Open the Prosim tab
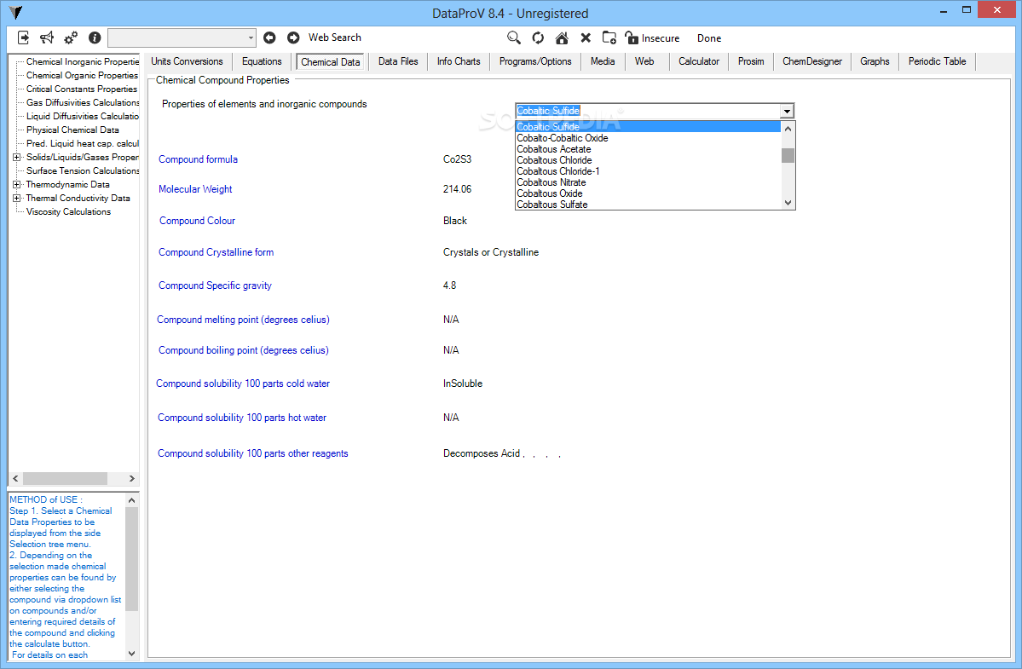 tap(751, 61)
